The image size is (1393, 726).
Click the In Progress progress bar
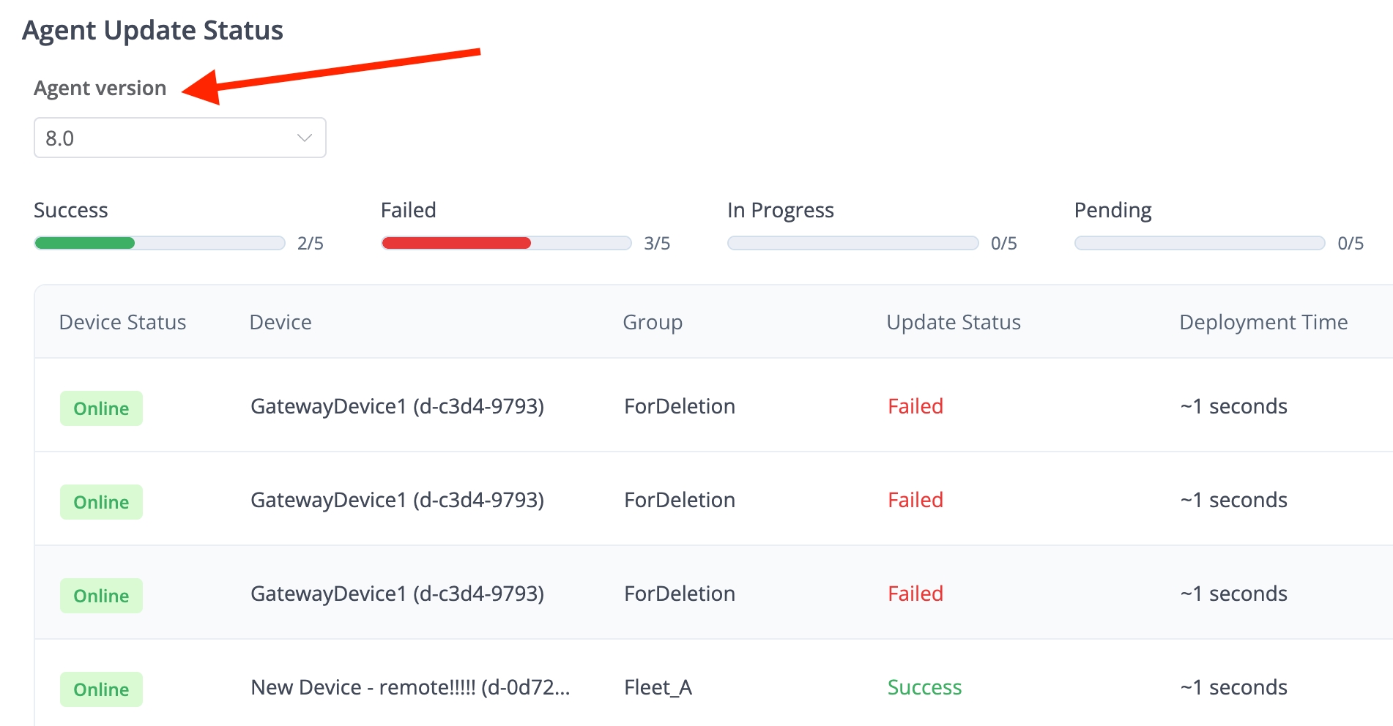tap(852, 243)
